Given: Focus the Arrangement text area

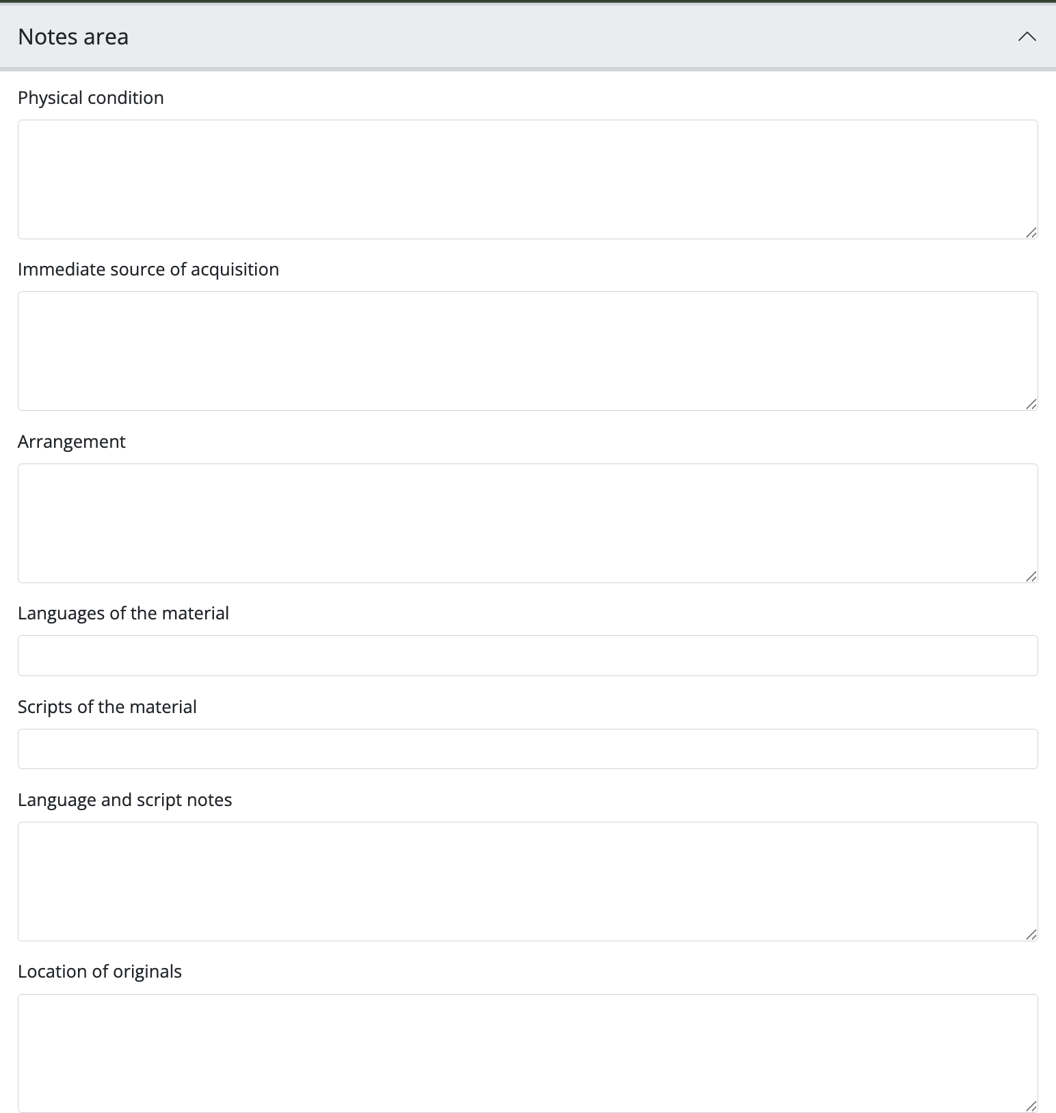Looking at the screenshot, I should click(x=527, y=523).
